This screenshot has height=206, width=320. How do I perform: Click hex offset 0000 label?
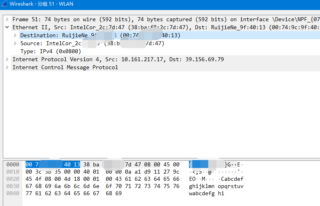pos(13,164)
